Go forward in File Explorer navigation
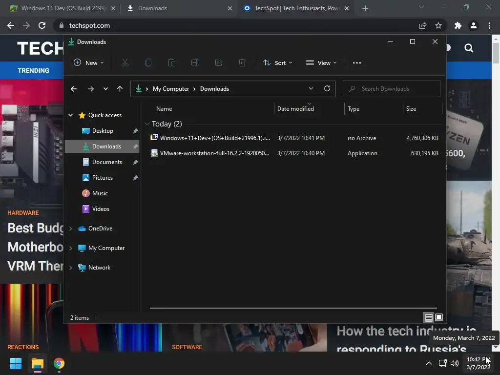This screenshot has height=375, width=500. click(90, 89)
